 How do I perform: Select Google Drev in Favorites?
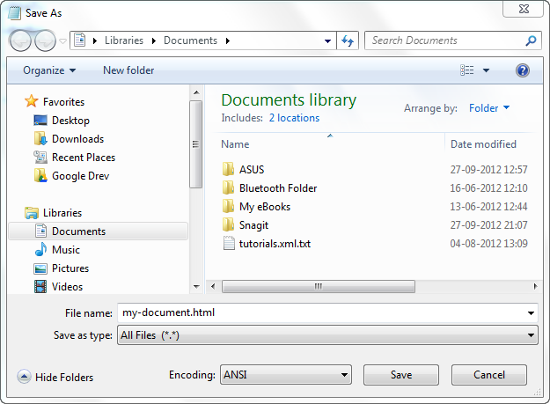pos(80,176)
